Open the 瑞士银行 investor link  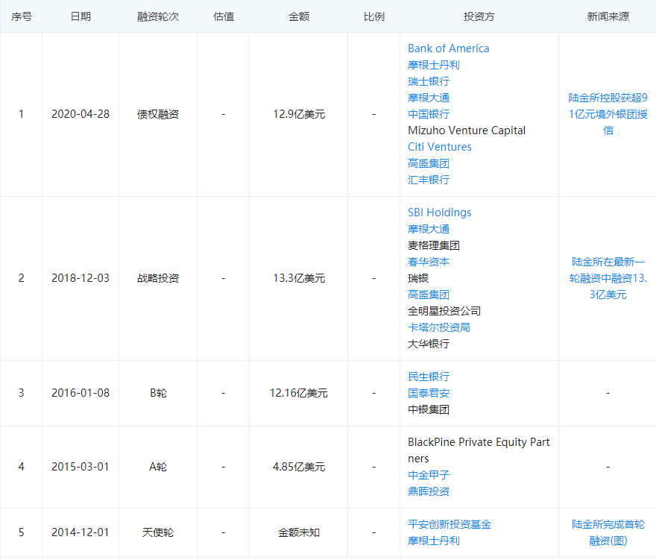tap(429, 81)
